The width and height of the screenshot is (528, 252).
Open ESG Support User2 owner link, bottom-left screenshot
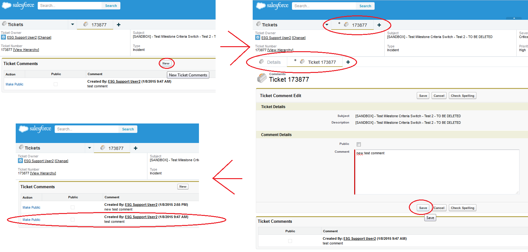[x=39, y=161]
